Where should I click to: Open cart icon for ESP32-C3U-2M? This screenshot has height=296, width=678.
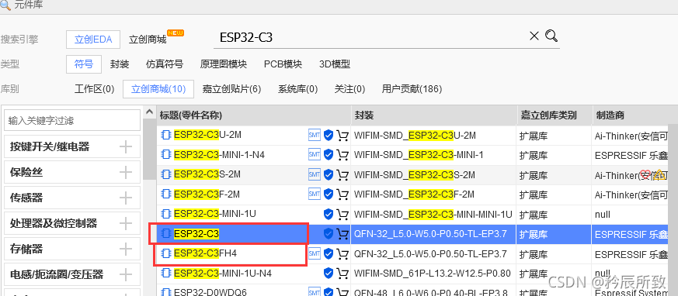point(342,136)
